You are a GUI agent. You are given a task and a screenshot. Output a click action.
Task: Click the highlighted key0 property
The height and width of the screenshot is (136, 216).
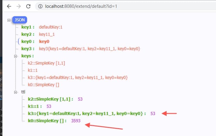[x=28, y=42]
